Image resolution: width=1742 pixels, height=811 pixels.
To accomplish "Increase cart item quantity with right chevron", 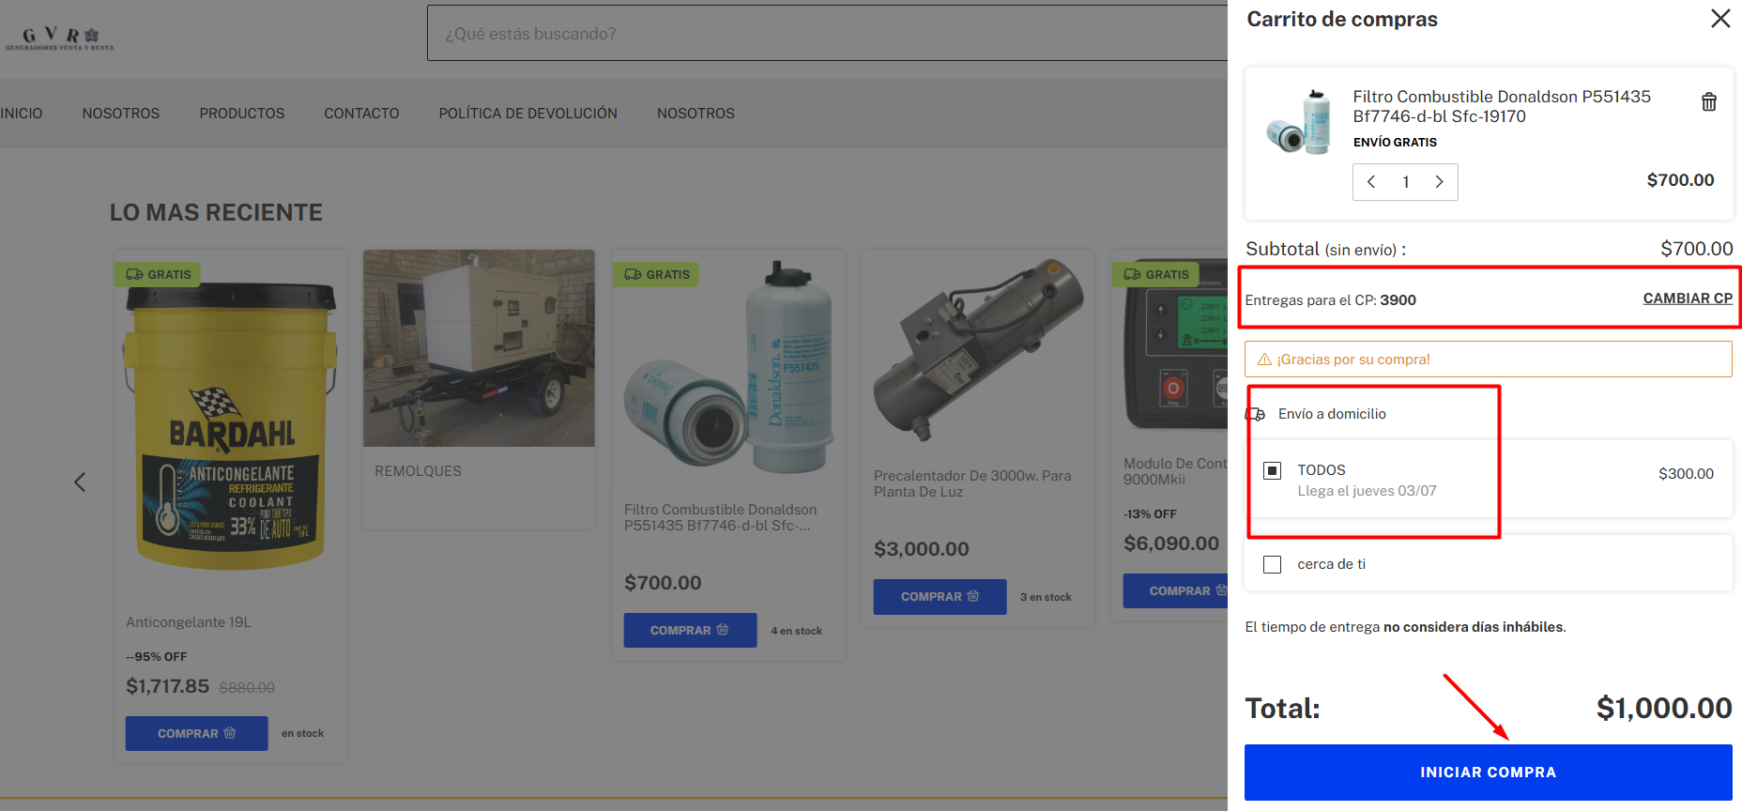I will click(1439, 182).
